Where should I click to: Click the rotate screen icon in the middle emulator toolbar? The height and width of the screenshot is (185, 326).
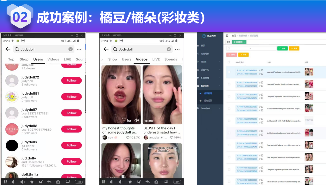click(x=166, y=182)
